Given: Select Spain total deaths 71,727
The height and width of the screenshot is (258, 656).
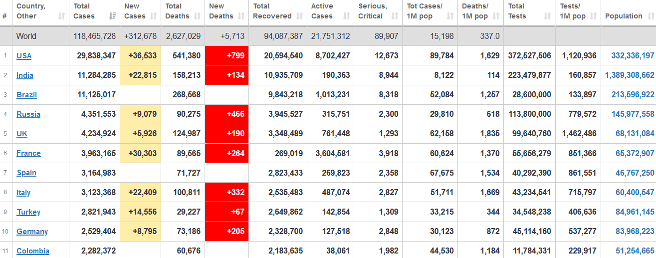Looking at the screenshot, I should coord(188,173).
